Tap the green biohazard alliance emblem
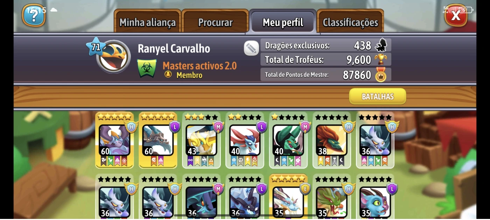 point(147,68)
